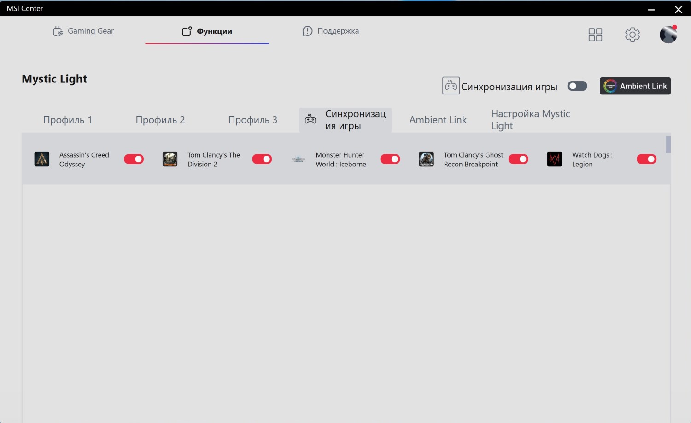Open the apps grid view icon

click(595, 35)
